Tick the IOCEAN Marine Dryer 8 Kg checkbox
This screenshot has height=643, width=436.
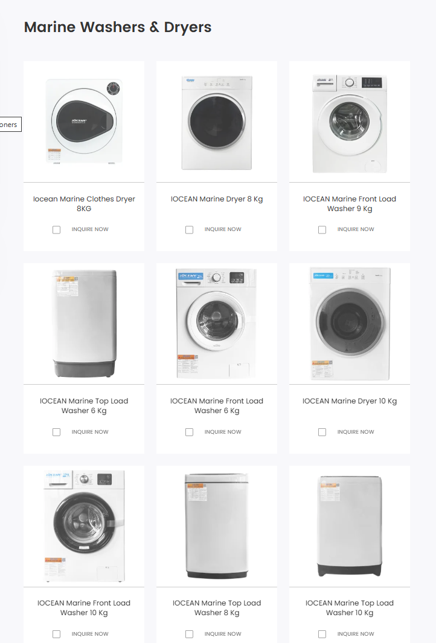click(x=190, y=230)
